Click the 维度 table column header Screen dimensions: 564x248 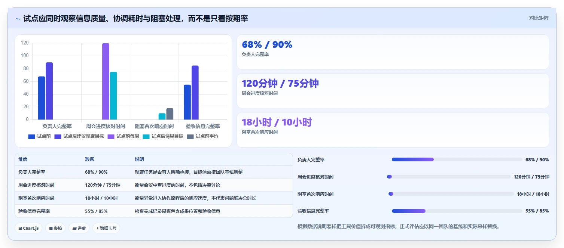23,159
